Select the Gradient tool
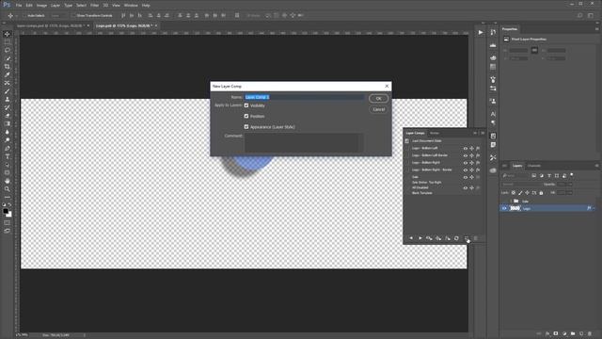This screenshot has height=339, width=602. point(7,123)
